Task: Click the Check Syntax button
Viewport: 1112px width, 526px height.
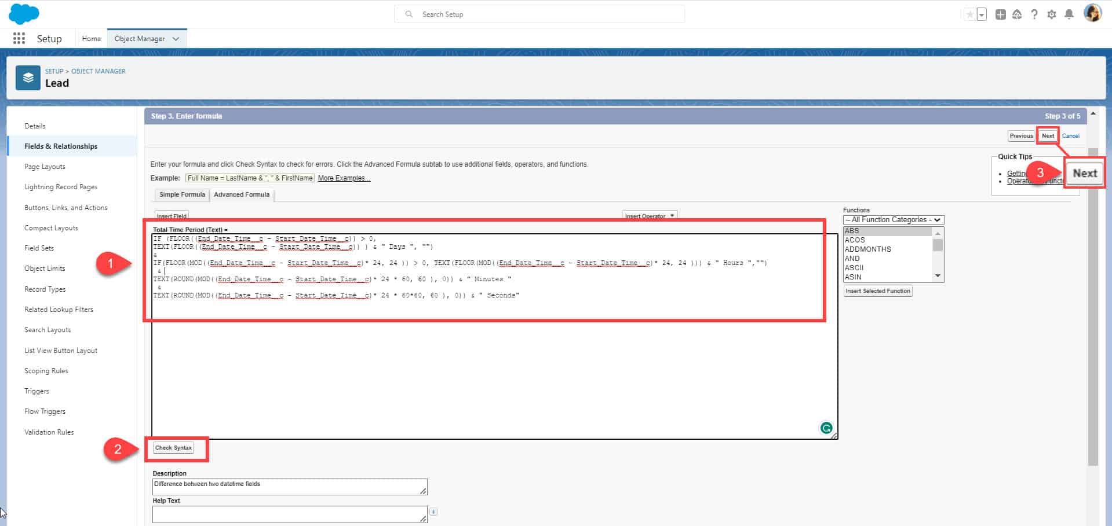Action: pyautogui.click(x=174, y=447)
